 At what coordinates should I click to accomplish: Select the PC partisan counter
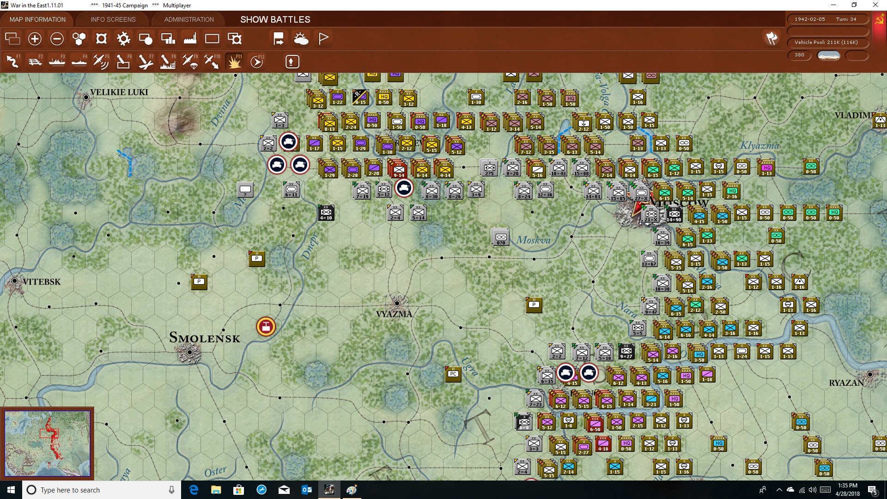click(454, 374)
